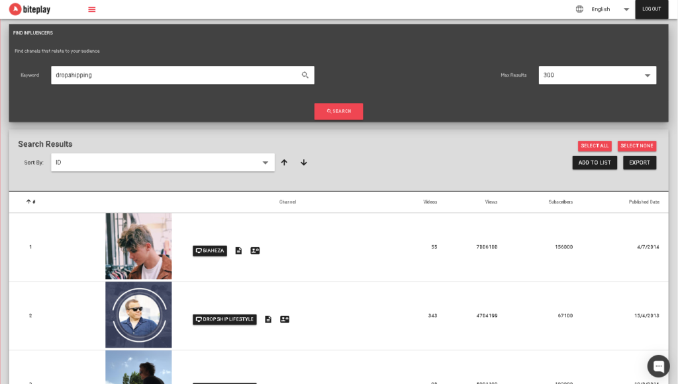The height and width of the screenshot is (384, 678).
Task: Click the magnifier icon in keyword field
Action: pos(305,75)
